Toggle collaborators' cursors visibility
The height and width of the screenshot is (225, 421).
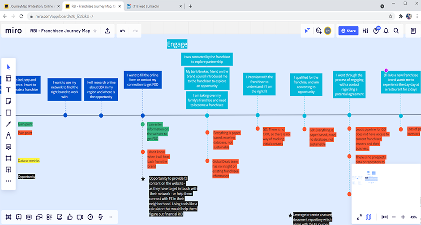(307, 30)
